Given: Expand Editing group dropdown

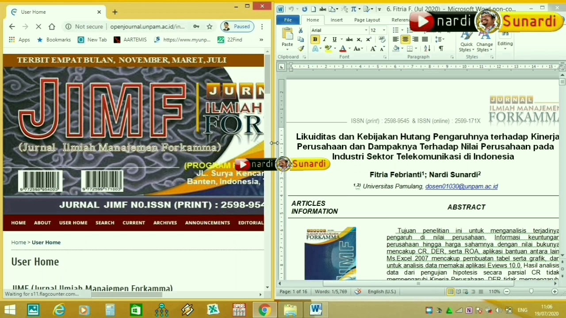Looking at the screenshot, I should (x=505, y=44).
